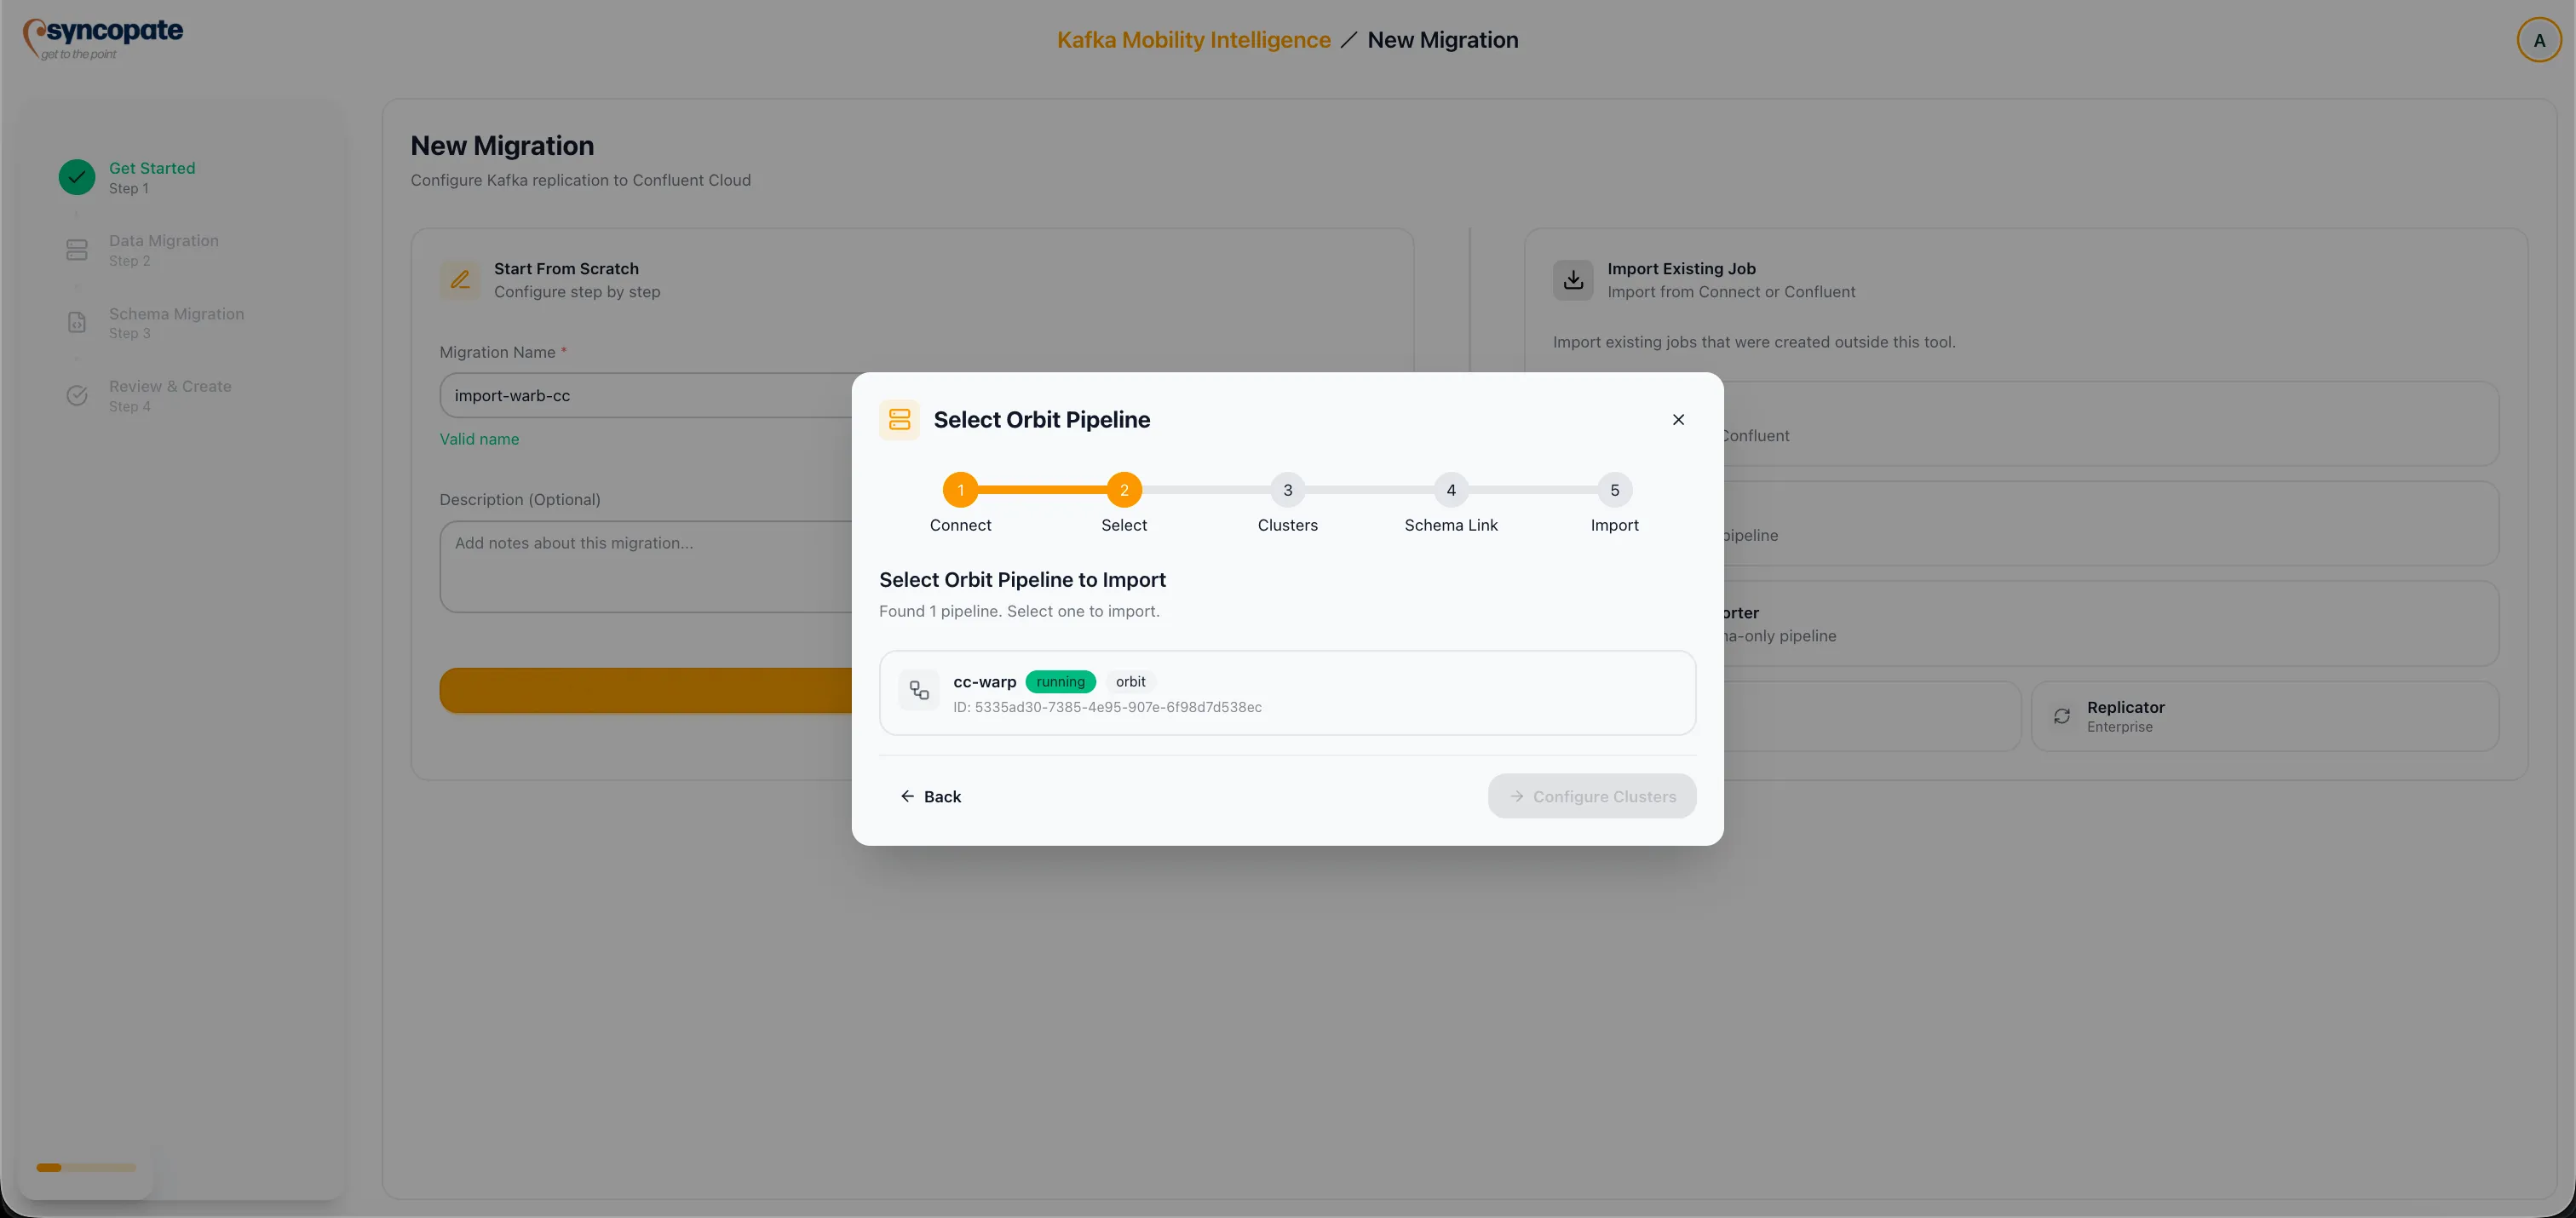Click the New Migration breadcrumb
Screen dimensions: 2576x1218
[x=1443, y=40]
